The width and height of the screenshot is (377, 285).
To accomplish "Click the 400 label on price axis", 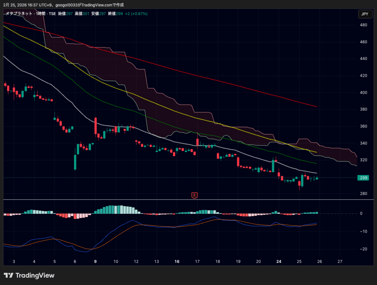I will tap(363, 93).
